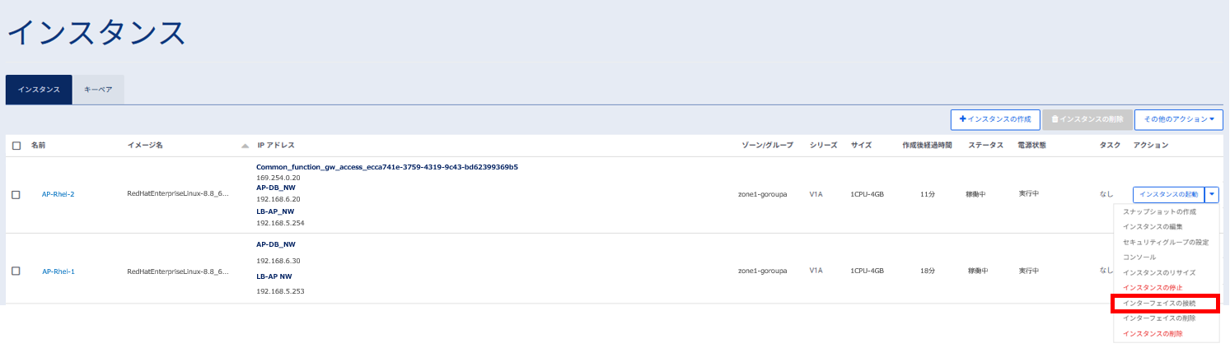
Task: Expand the その他のアクション dropdown
Action: (x=1178, y=120)
